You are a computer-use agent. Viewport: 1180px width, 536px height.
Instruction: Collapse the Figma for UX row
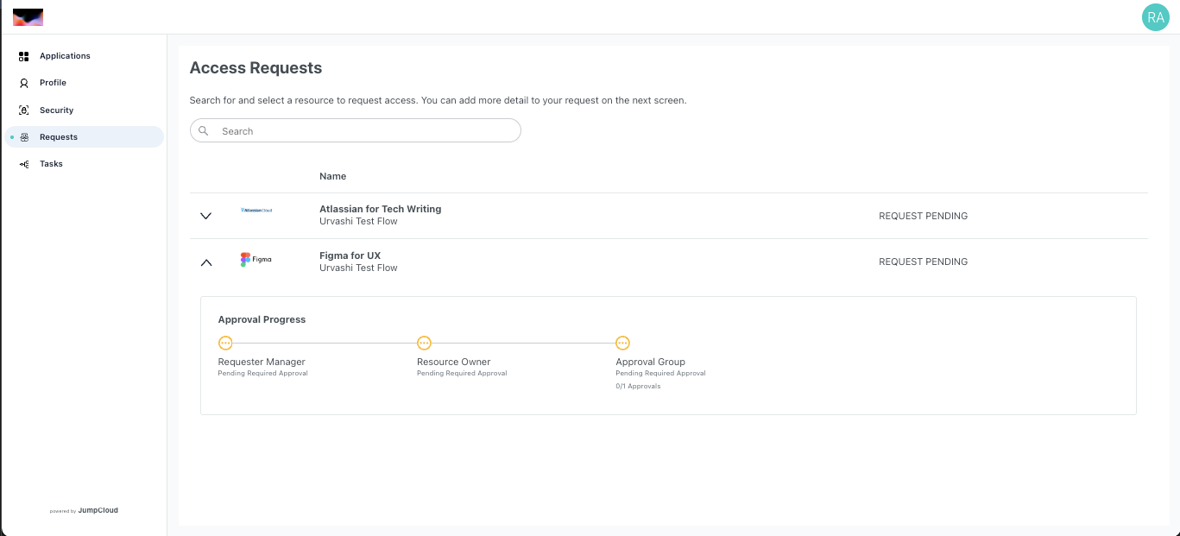tap(205, 262)
